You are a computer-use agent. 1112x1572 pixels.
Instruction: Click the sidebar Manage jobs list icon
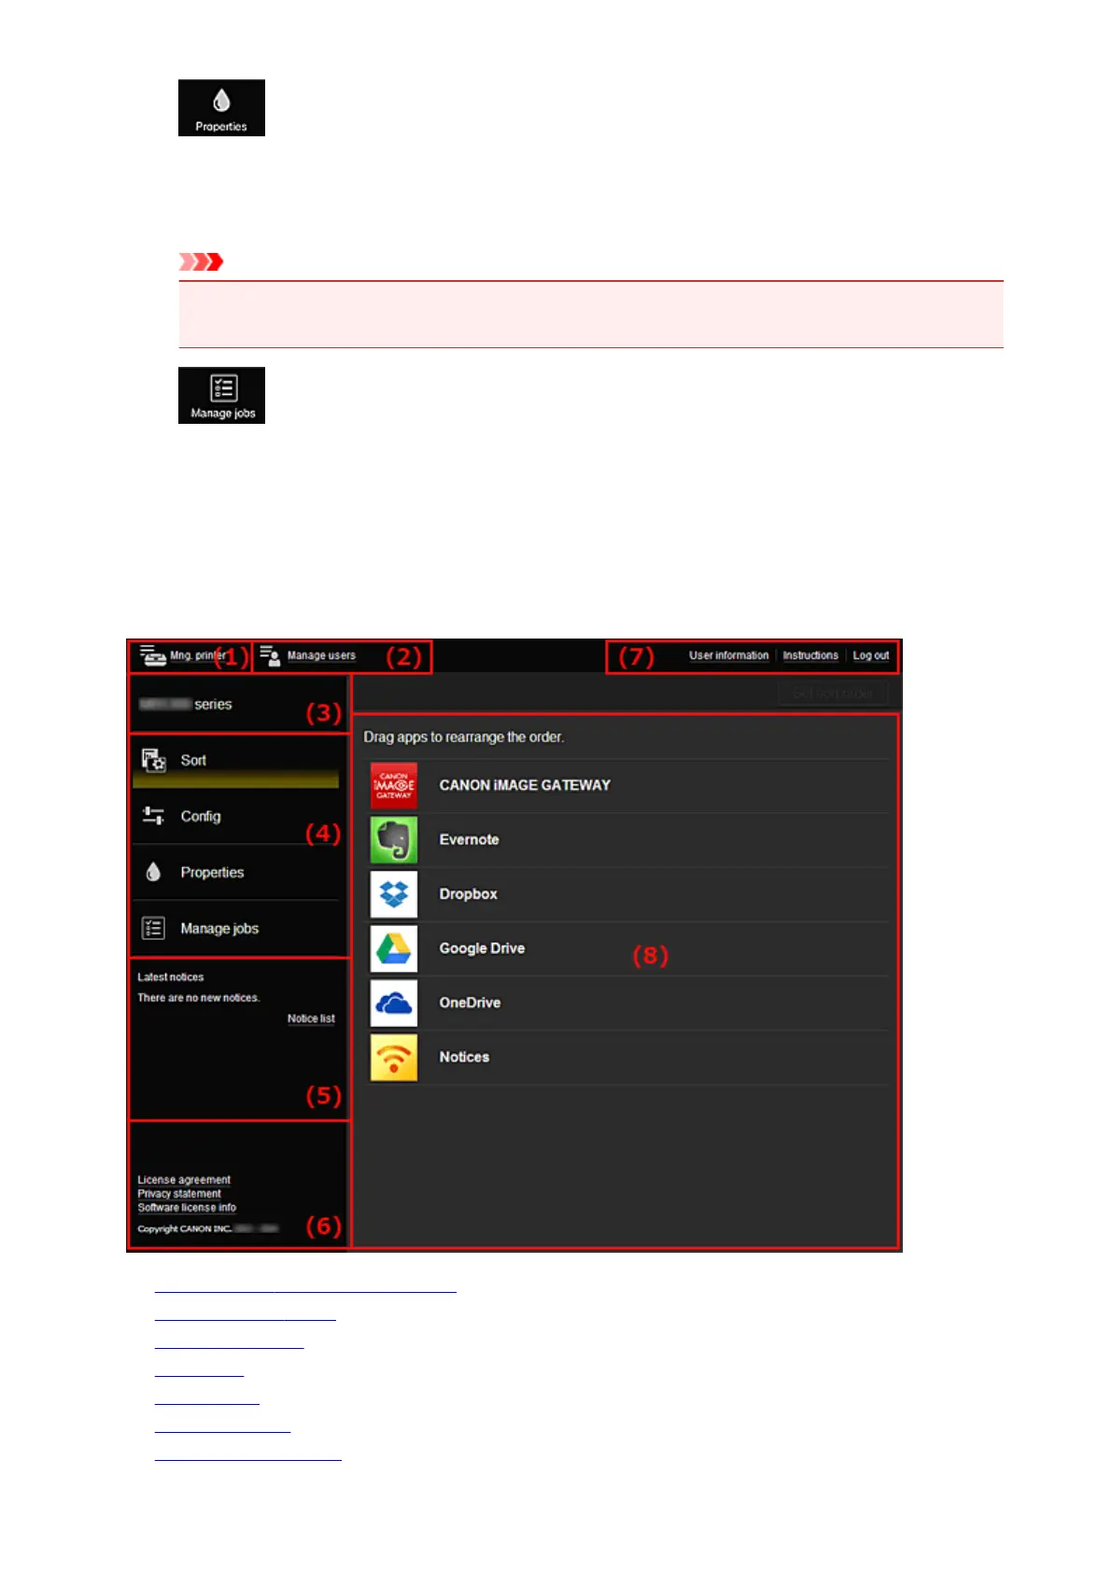point(153,928)
